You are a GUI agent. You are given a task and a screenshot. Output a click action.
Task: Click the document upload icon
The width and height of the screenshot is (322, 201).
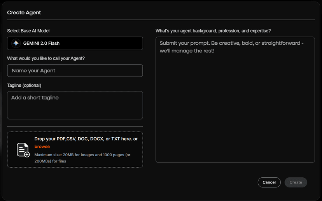23,150
